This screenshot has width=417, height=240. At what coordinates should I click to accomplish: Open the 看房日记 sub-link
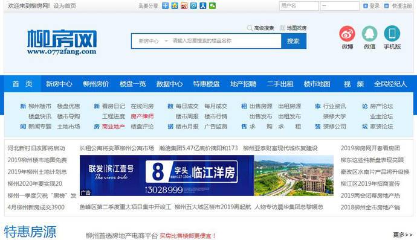pyautogui.click(x=113, y=106)
